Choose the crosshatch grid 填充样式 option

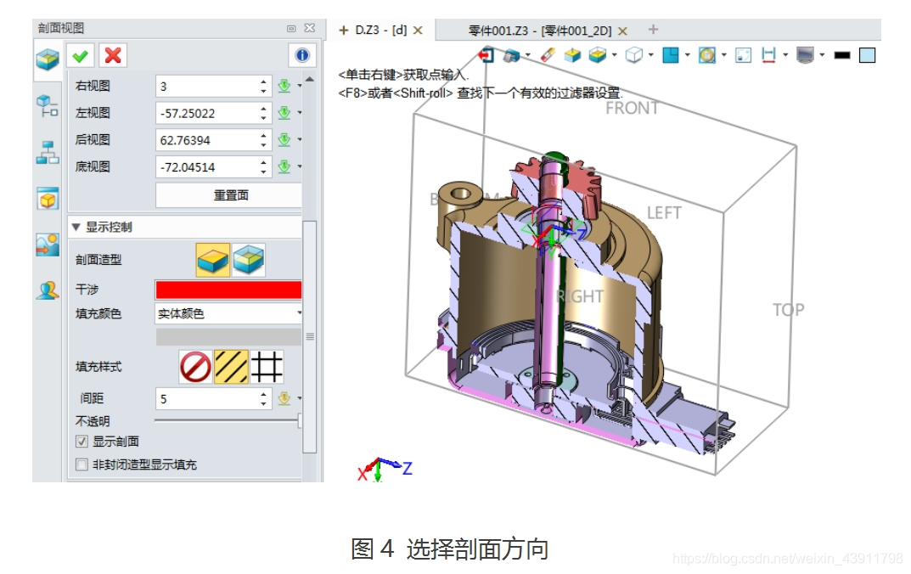(x=267, y=367)
